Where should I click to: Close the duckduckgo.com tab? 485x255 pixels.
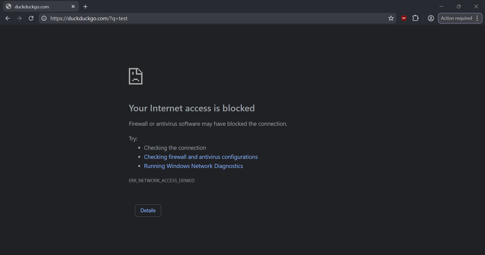point(73,7)
